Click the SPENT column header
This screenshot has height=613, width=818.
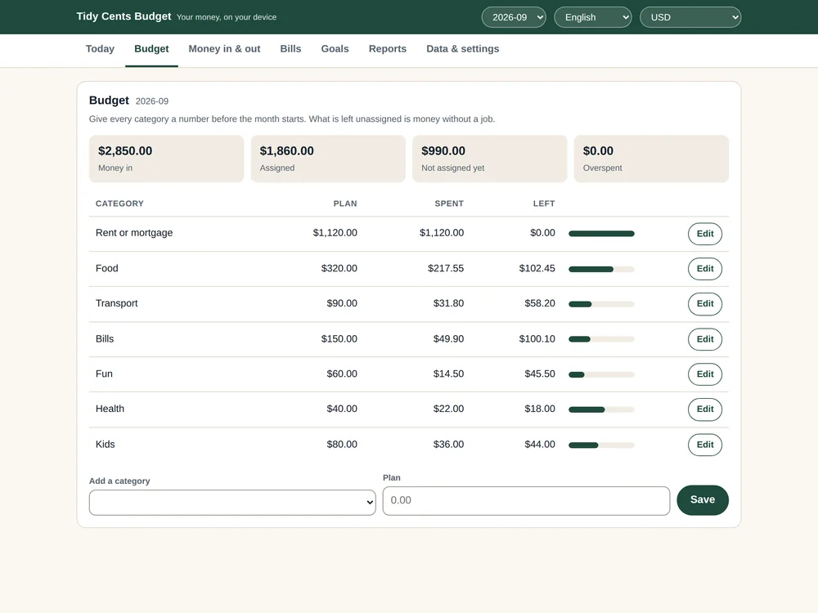click(449, 204)
